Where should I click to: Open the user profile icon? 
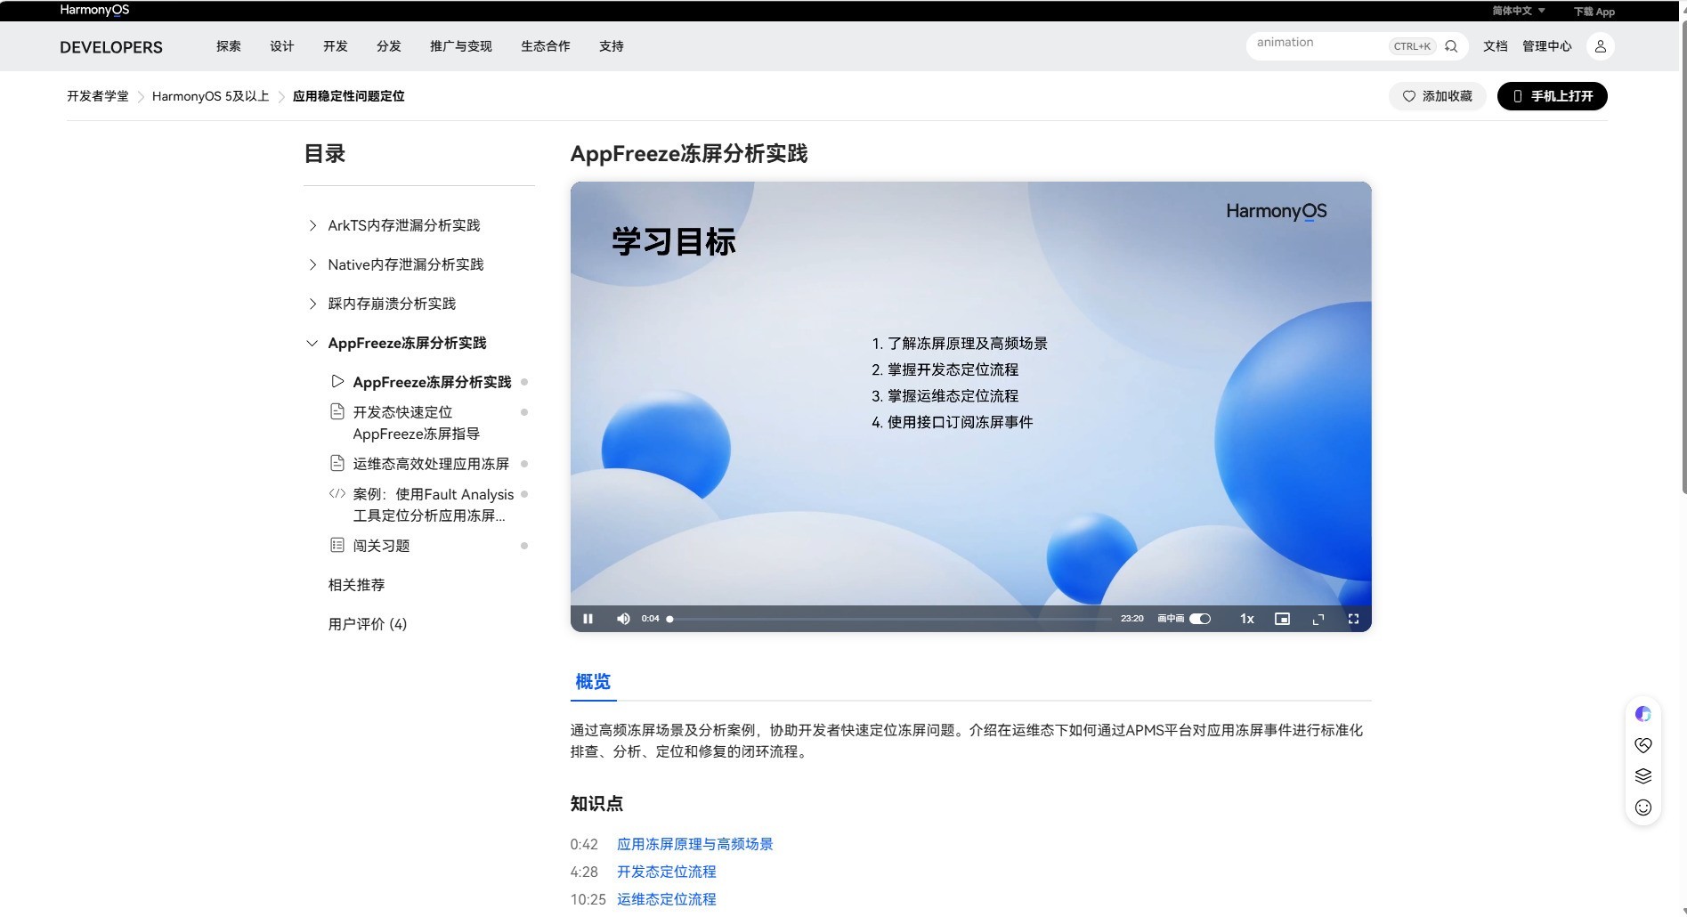click(1600, 46)
